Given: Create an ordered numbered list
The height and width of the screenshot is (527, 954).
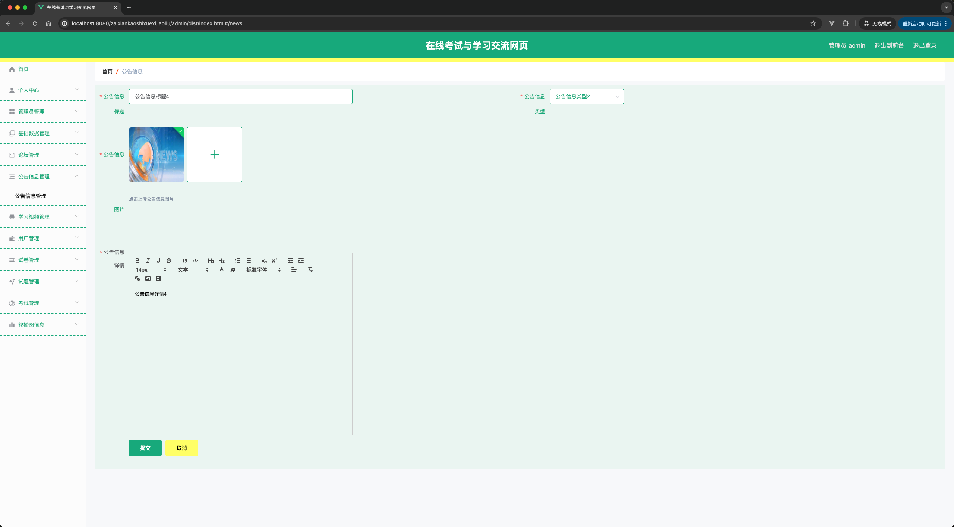Looking at the screenshot, I should 237,261.
